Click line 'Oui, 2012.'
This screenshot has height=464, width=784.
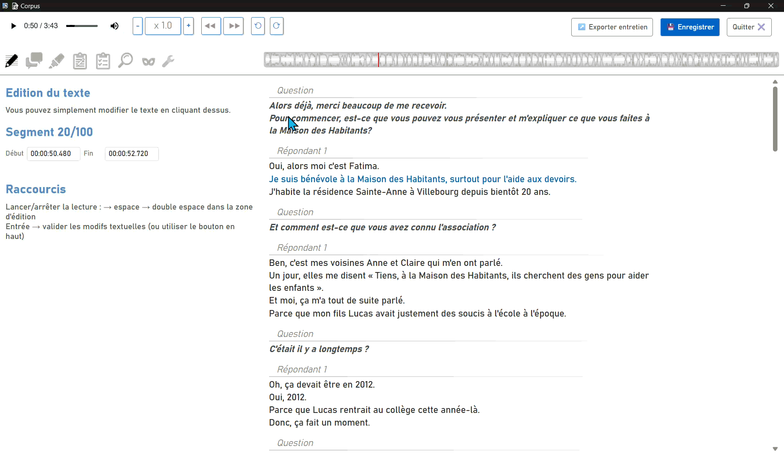(x=287, y=397)
